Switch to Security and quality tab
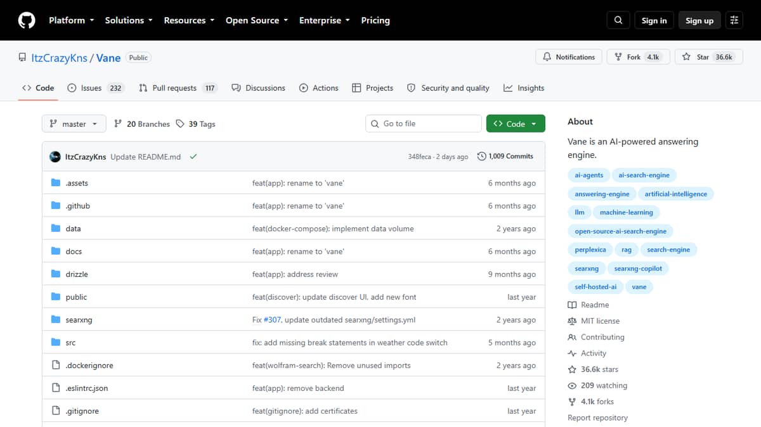Screen dimensions: 761x427 tap(448, 88)
